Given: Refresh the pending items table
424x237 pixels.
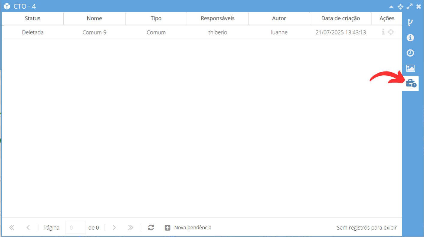Looking at the screenshot, I should [x=151, y=227].
